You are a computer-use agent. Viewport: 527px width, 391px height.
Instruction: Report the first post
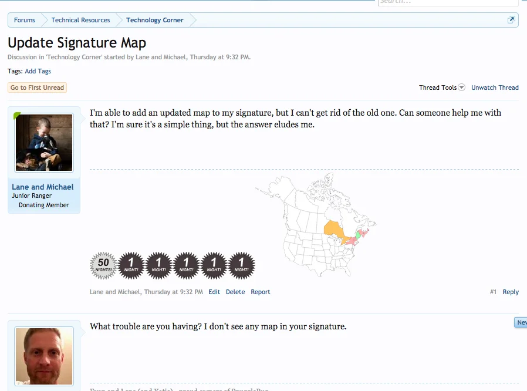261,292
